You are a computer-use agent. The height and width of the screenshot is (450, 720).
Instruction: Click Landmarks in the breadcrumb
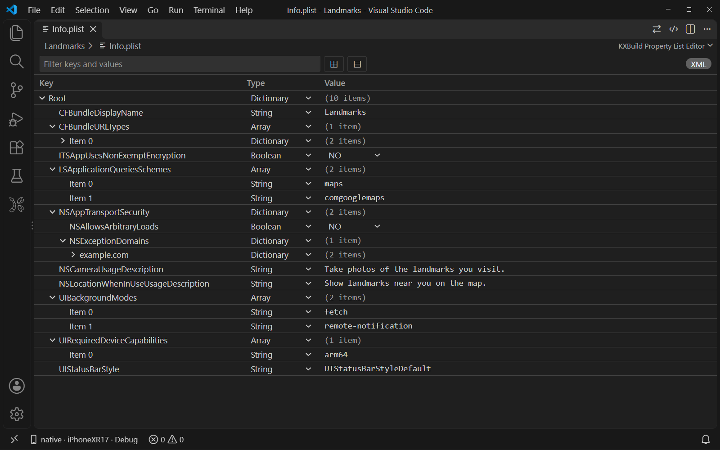64,46
